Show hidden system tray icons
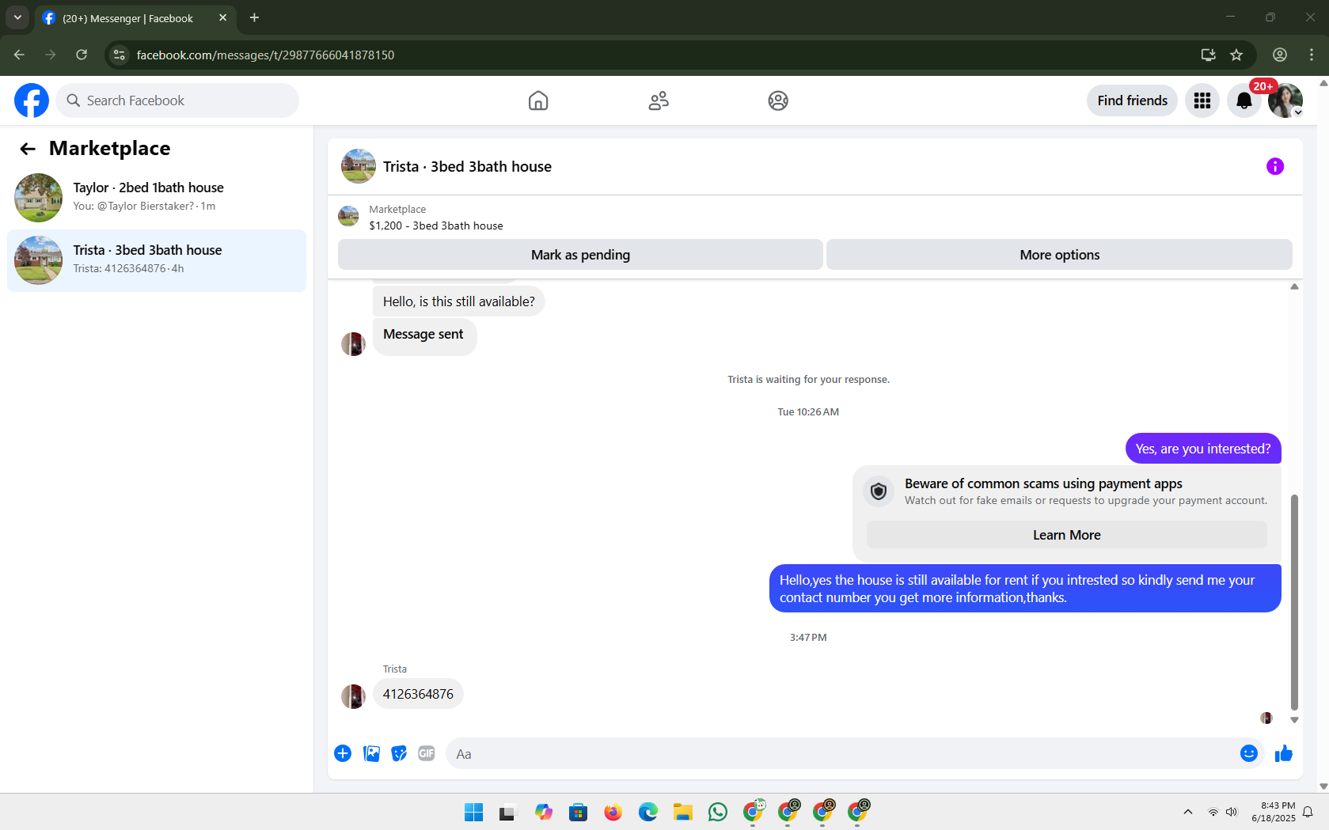Viewport: 1329px width, 830px height. click(1188, 812)
